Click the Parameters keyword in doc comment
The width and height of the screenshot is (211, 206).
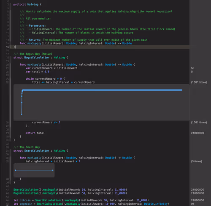point(37,25)
